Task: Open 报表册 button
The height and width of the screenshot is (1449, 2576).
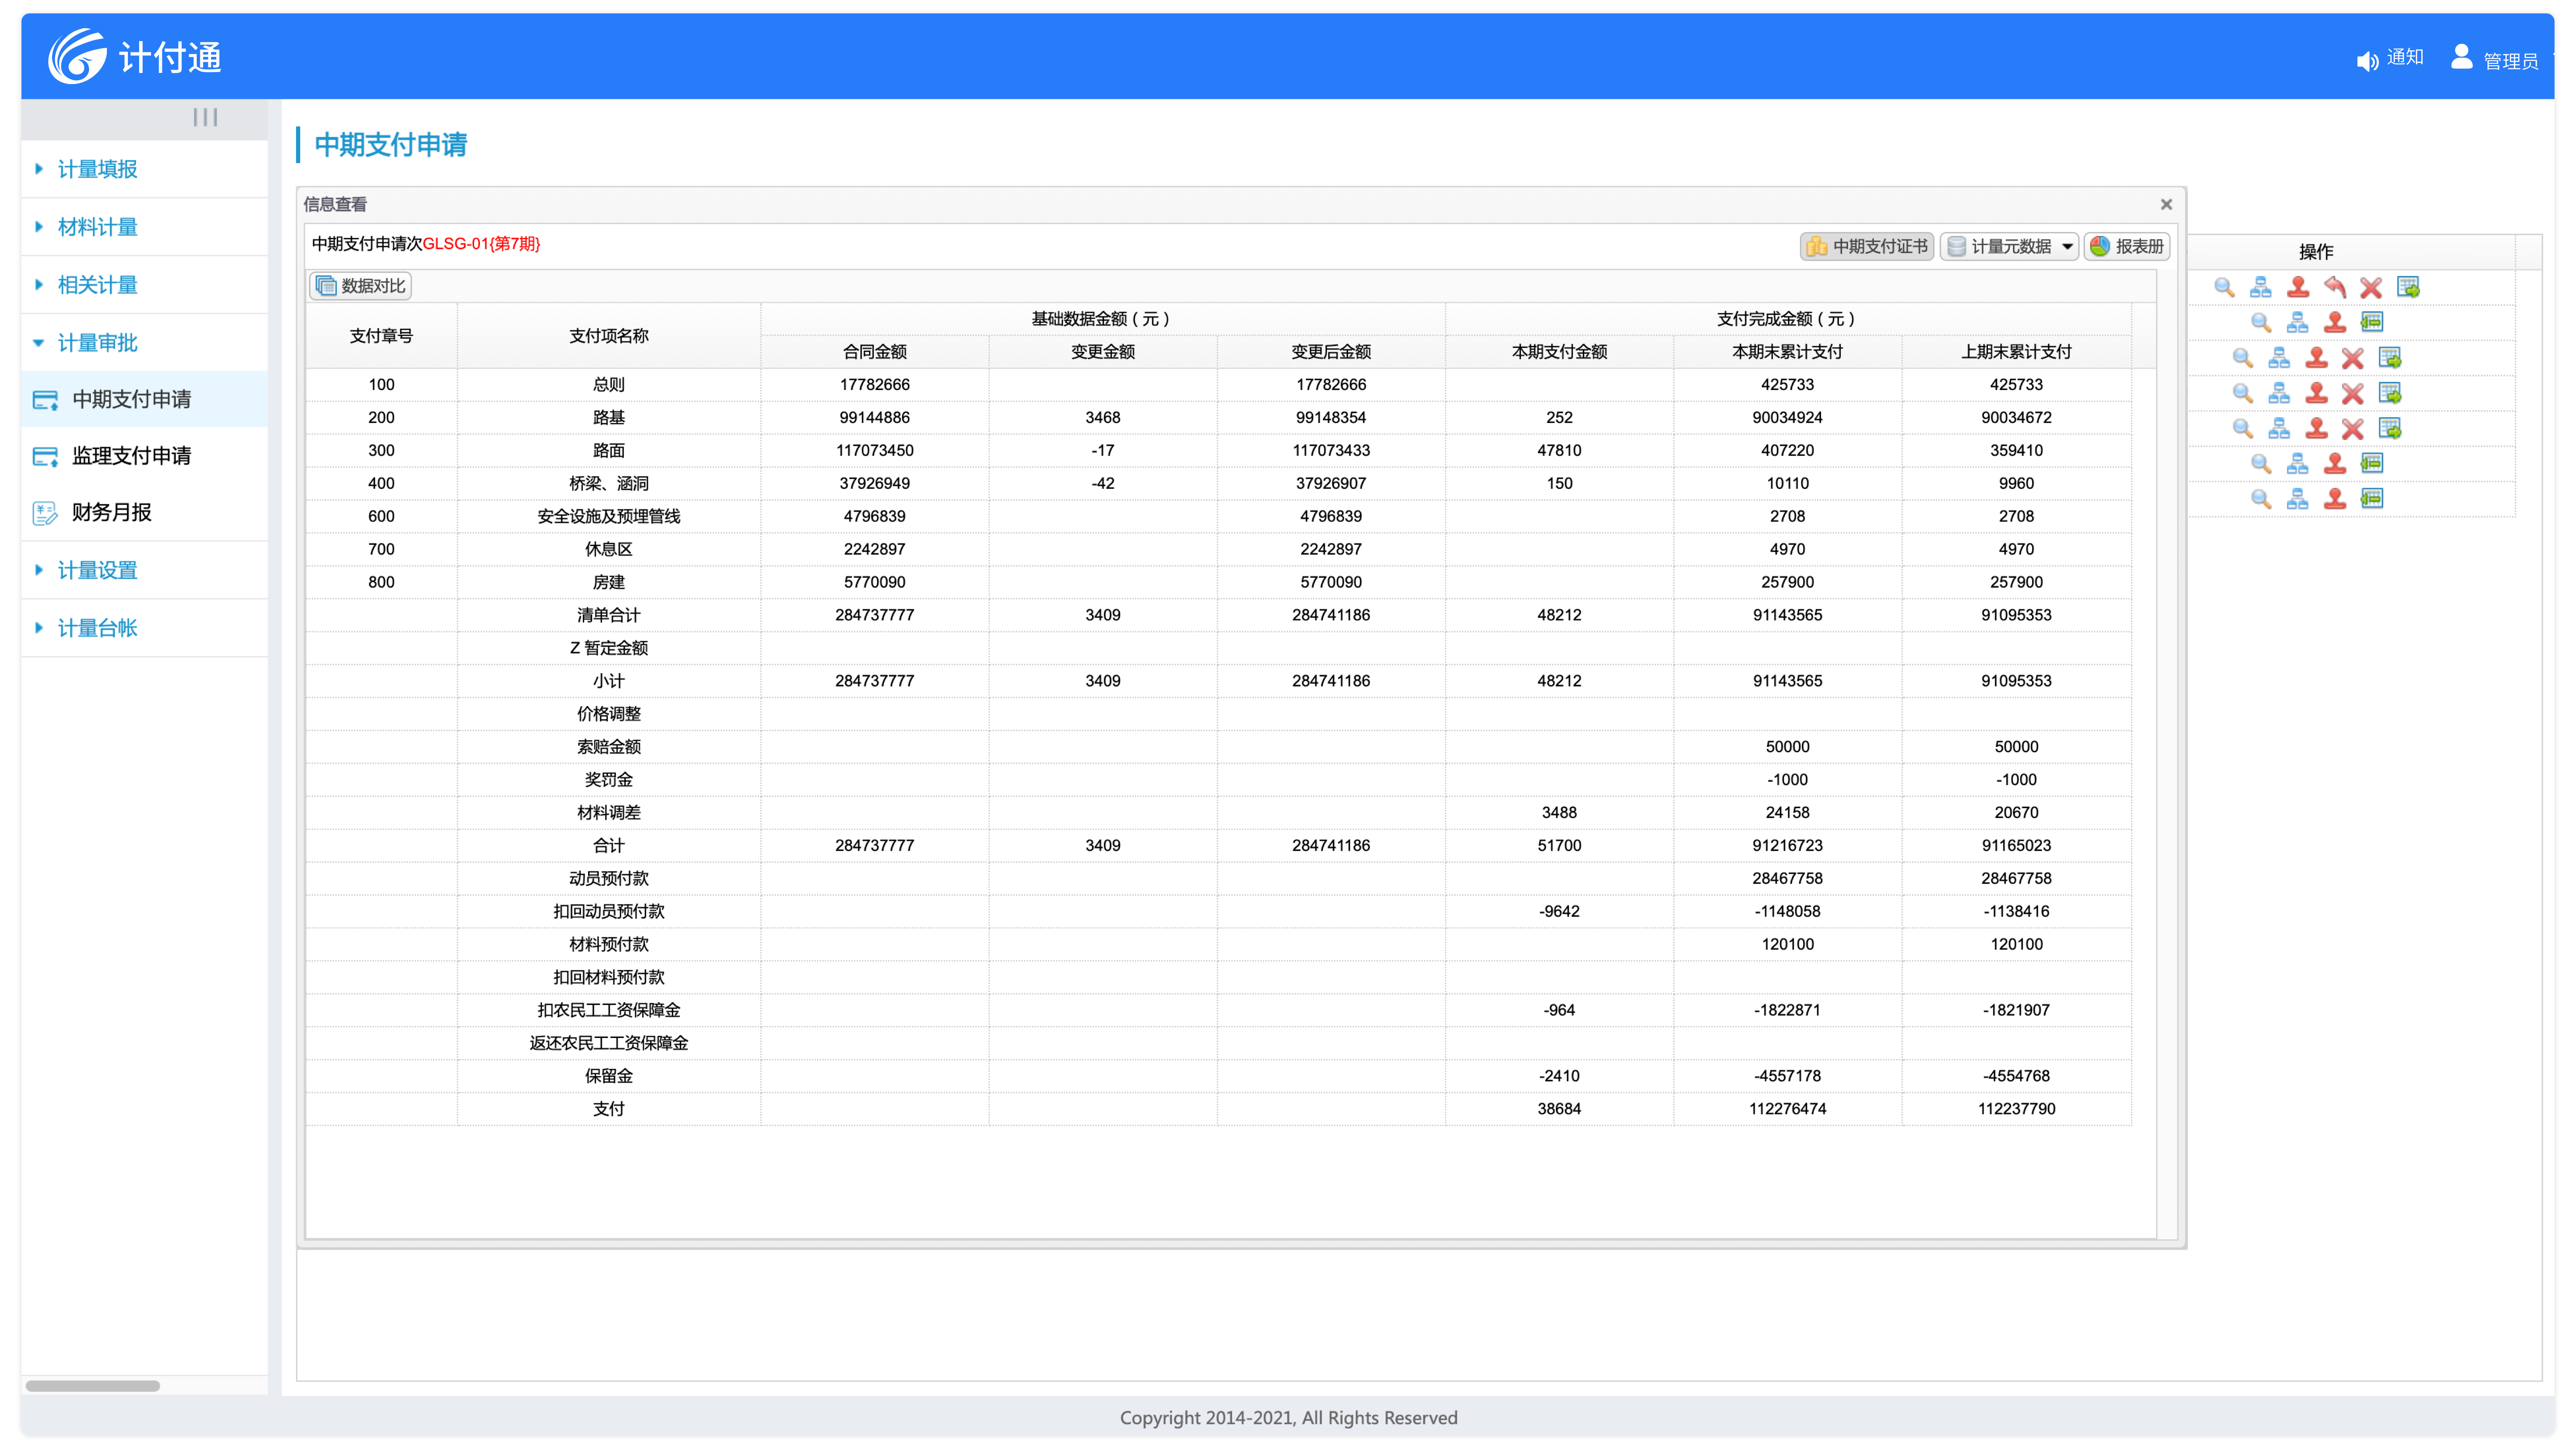Action: coord(2127,246)
